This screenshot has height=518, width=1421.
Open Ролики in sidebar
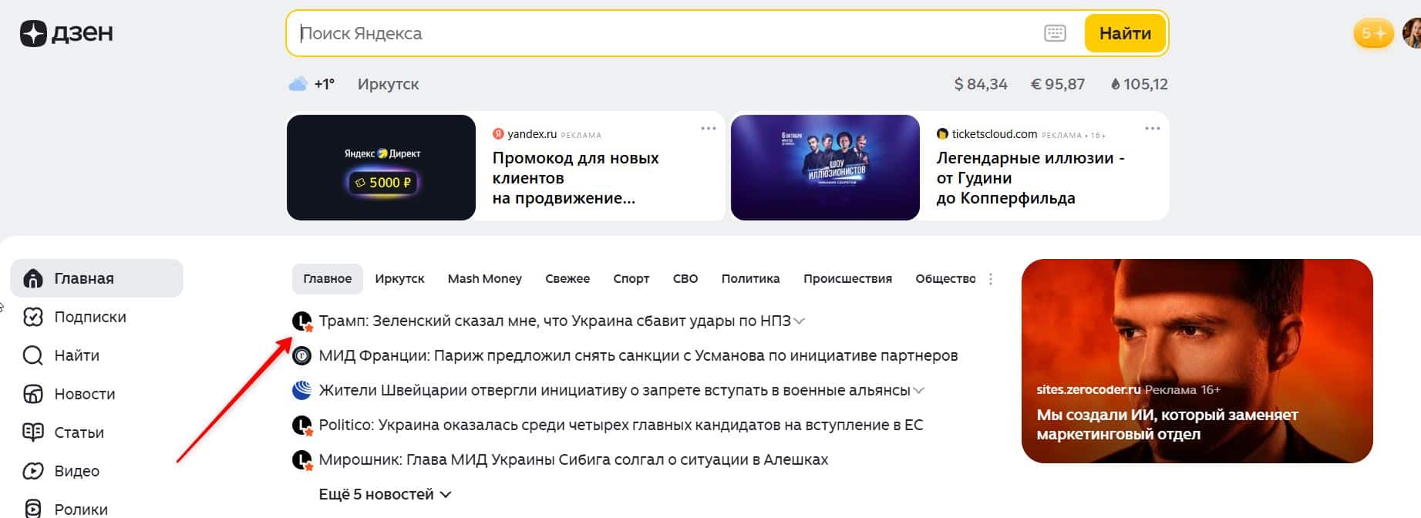pyautogui.click(x=81, y=510)
